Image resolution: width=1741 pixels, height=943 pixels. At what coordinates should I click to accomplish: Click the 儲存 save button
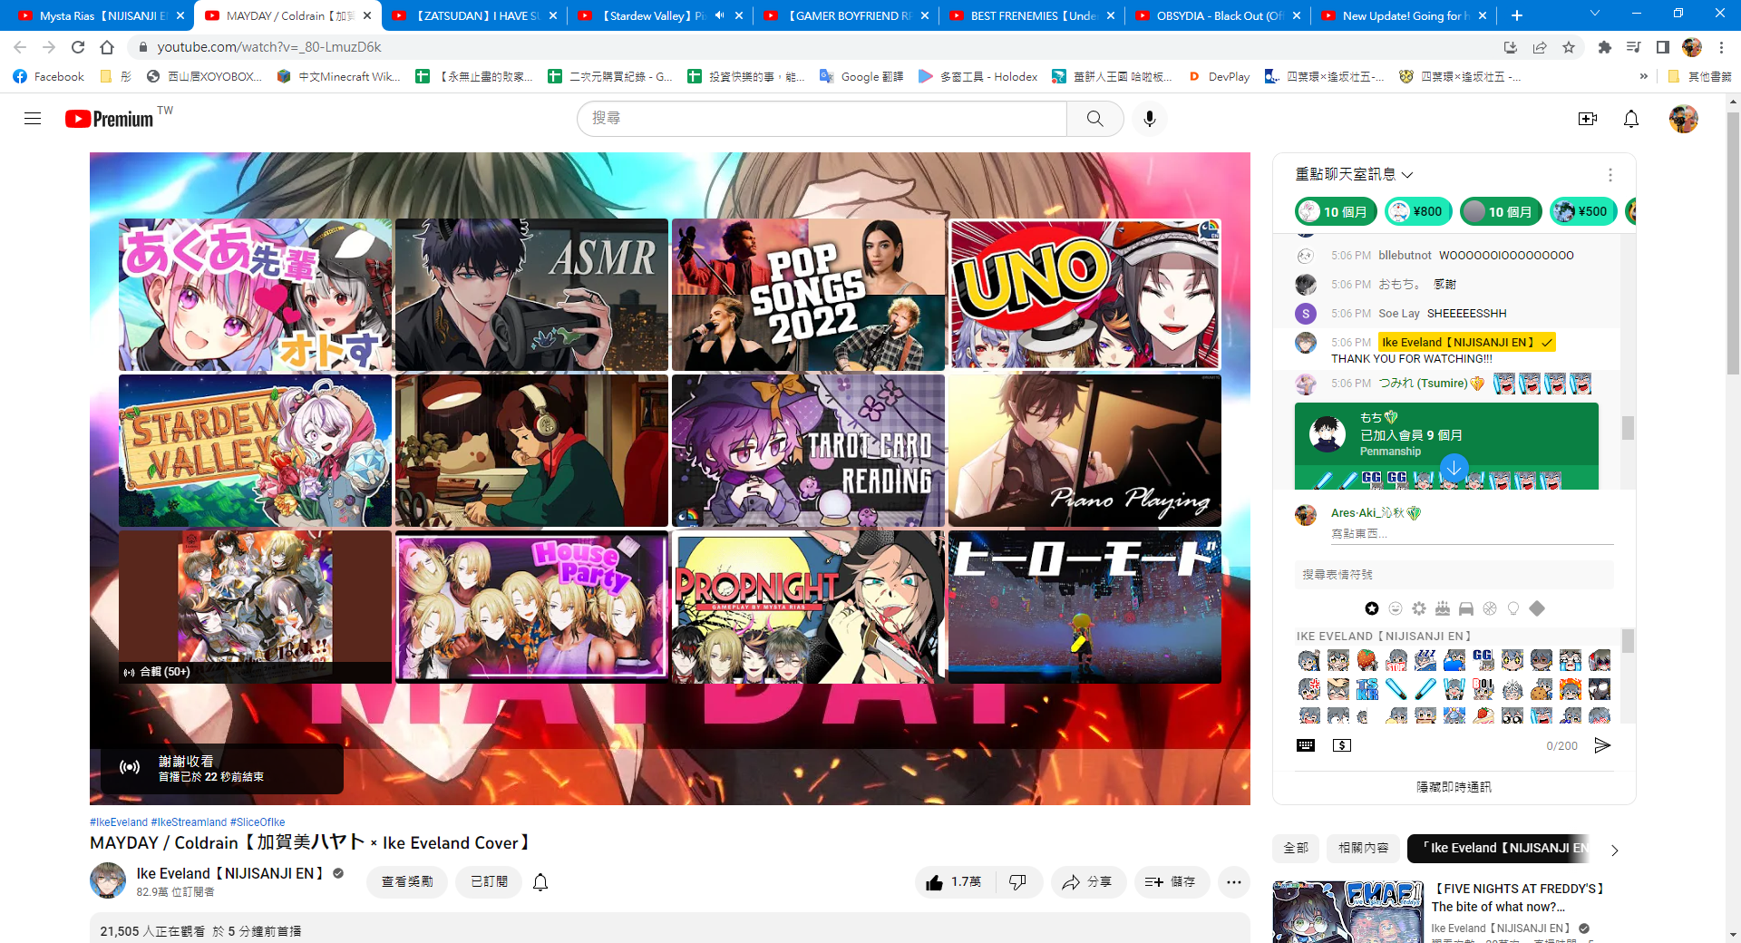[1171, 881]
